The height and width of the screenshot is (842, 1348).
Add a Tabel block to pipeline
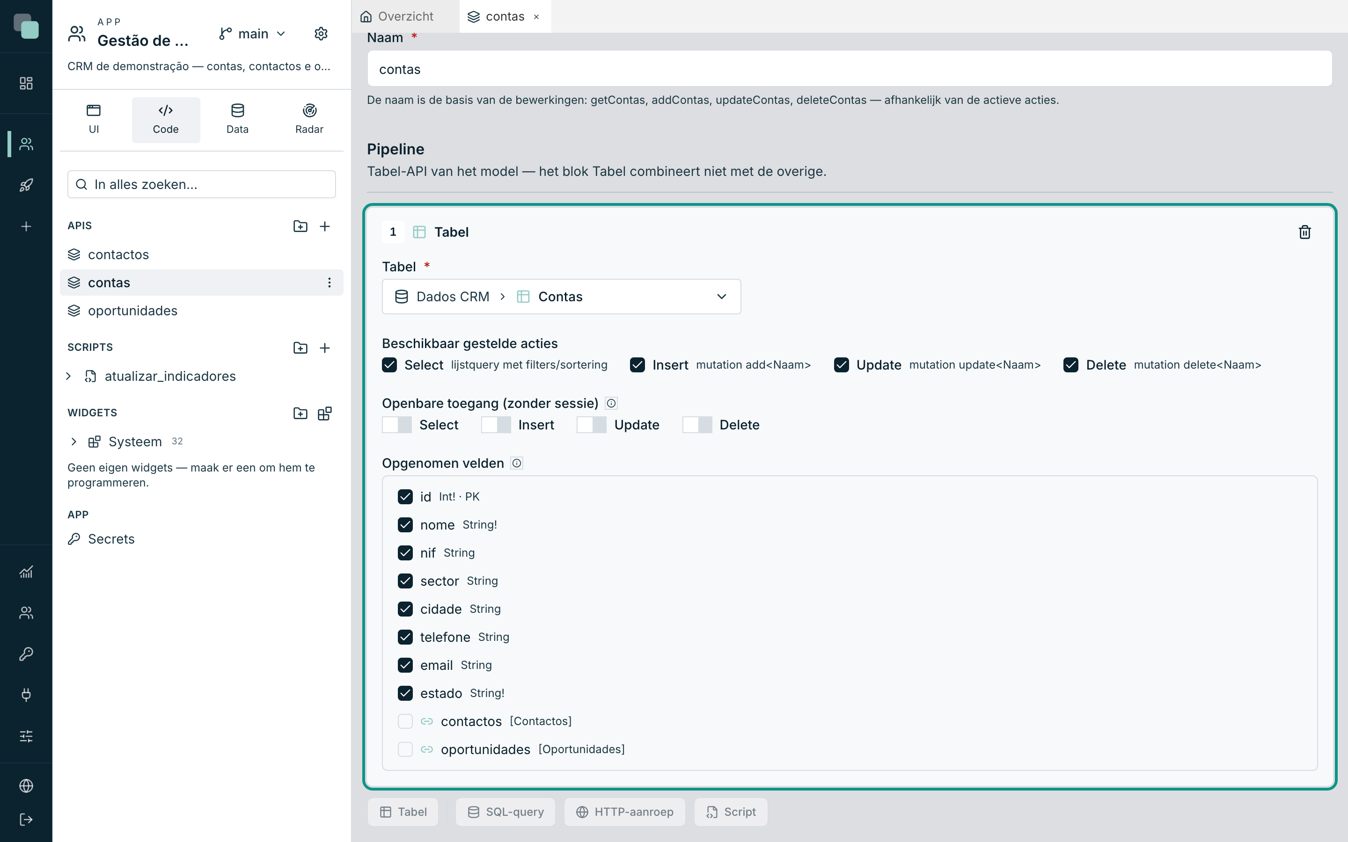tap(403, 812)
